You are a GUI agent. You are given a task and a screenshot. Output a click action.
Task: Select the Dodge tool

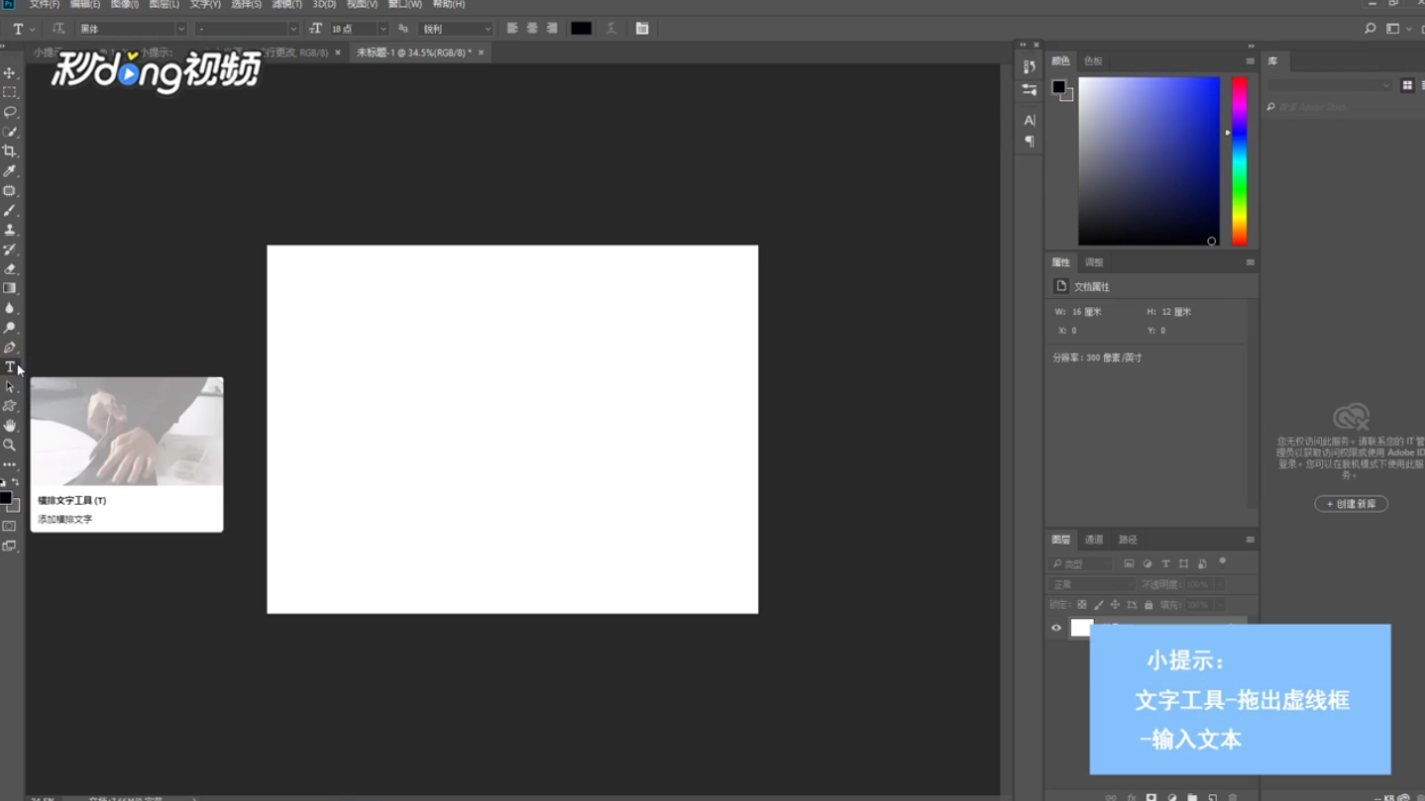[x=10, y=328]
